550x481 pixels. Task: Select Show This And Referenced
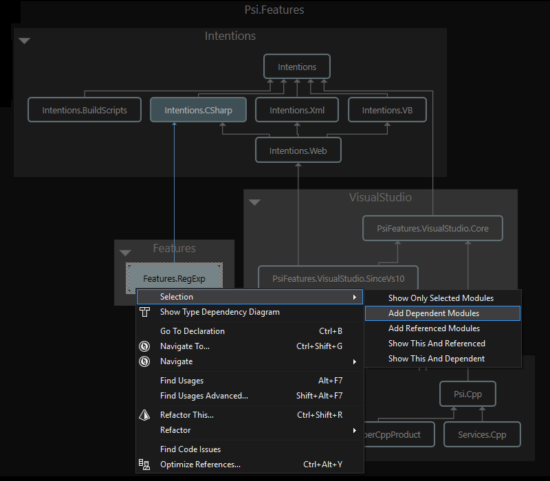coord(437,344)
